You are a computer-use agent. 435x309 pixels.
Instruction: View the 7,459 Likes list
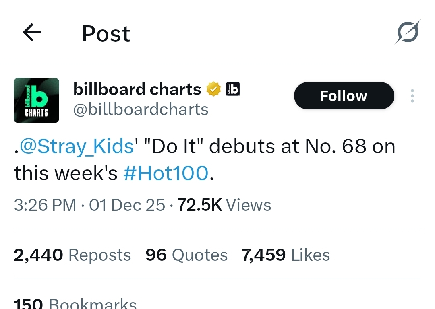(x=286, y=255)
